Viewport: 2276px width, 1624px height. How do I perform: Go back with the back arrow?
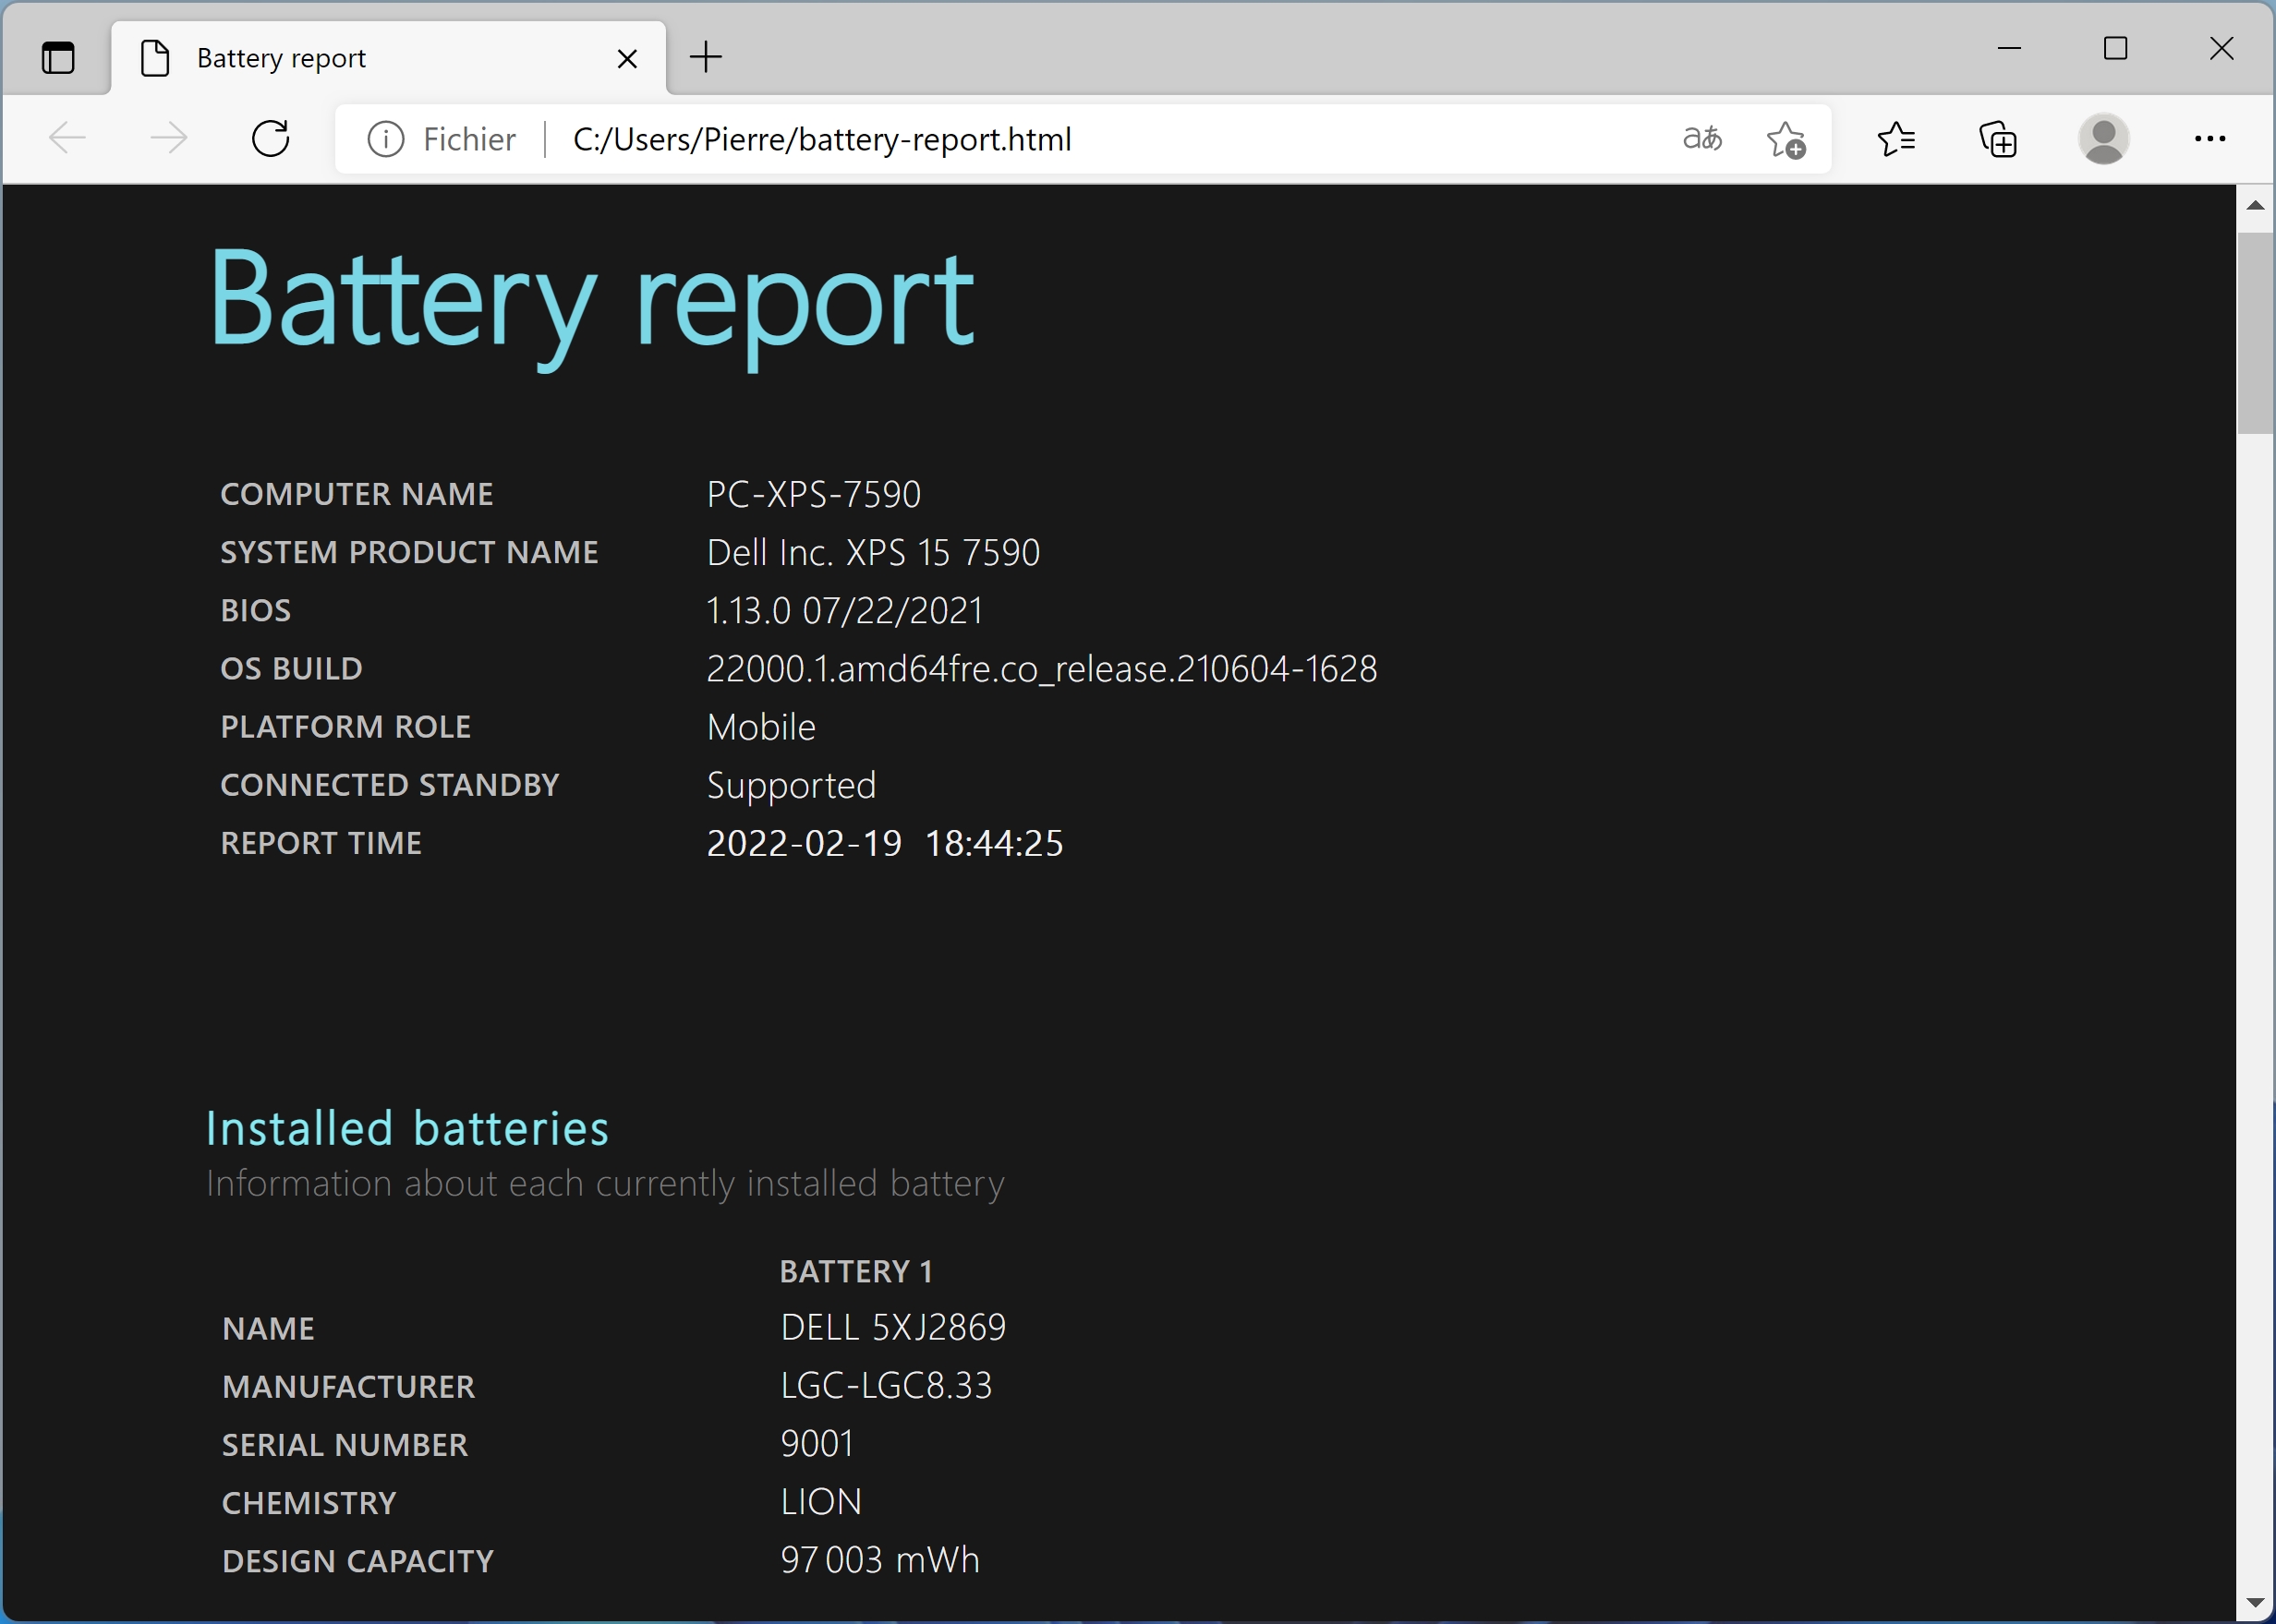pyautogui.click(x=68, y=138)
